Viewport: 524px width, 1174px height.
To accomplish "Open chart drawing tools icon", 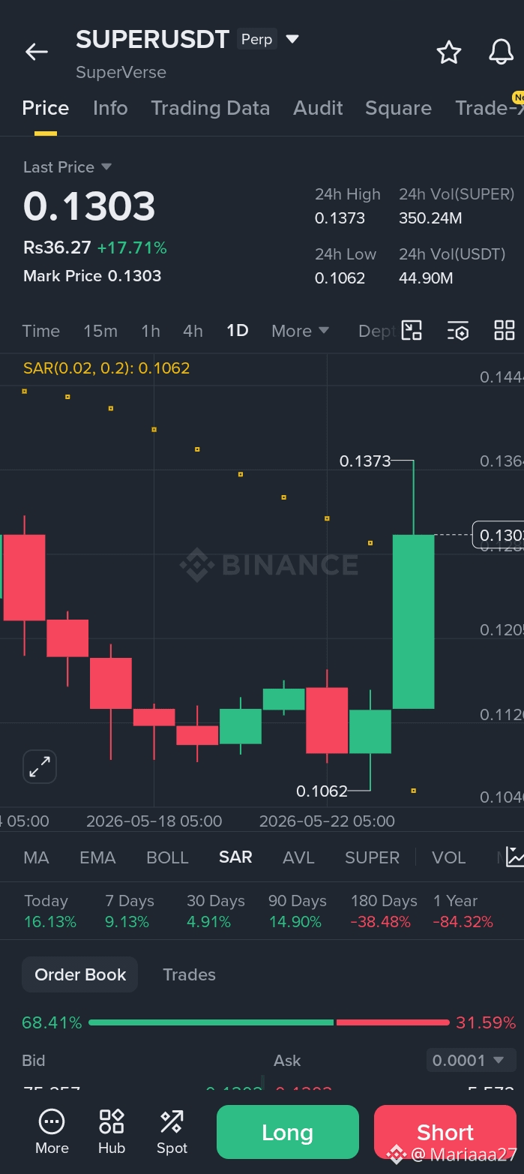I will point(412,330).
